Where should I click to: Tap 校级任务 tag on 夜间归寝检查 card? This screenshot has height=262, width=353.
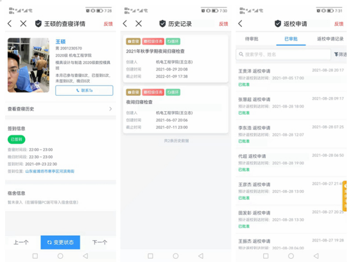click(x=153, y=92)
